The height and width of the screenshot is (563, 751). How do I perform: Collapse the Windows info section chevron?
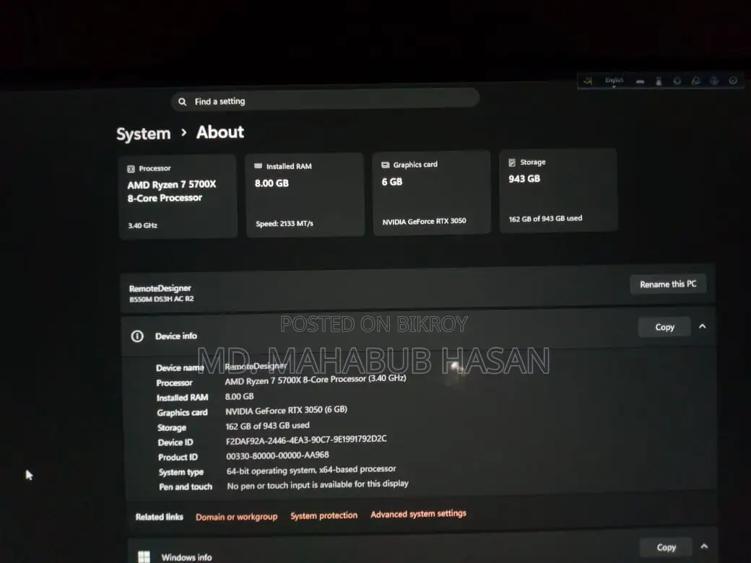pyautogui.click(x=704, y=546)
